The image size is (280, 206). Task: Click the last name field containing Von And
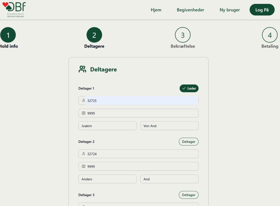coord(169,126)
